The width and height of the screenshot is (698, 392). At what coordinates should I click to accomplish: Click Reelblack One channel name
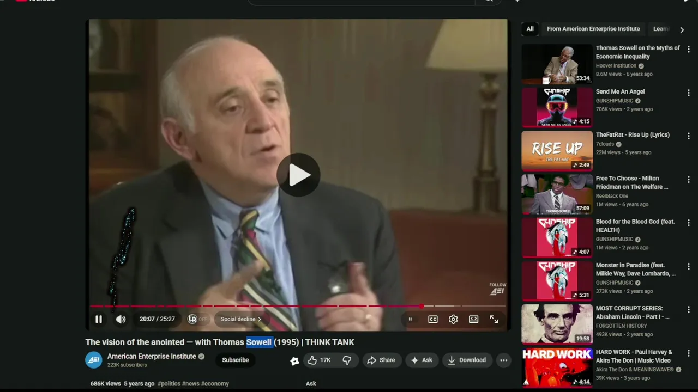click(x=612, y=196)
